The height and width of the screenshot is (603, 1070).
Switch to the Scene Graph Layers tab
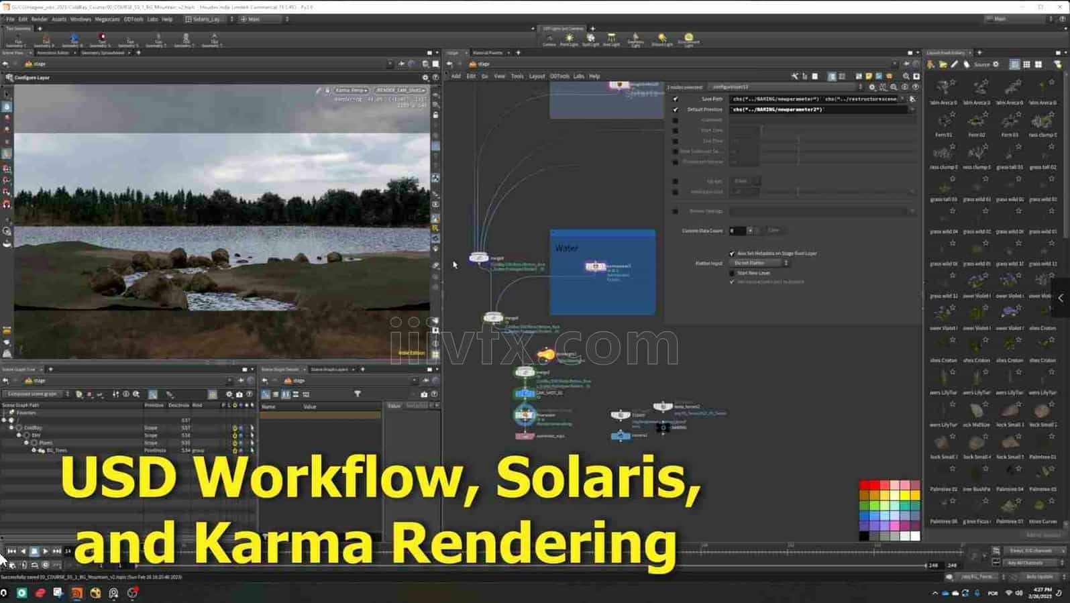pyautogui.click(x=329, y=369)
